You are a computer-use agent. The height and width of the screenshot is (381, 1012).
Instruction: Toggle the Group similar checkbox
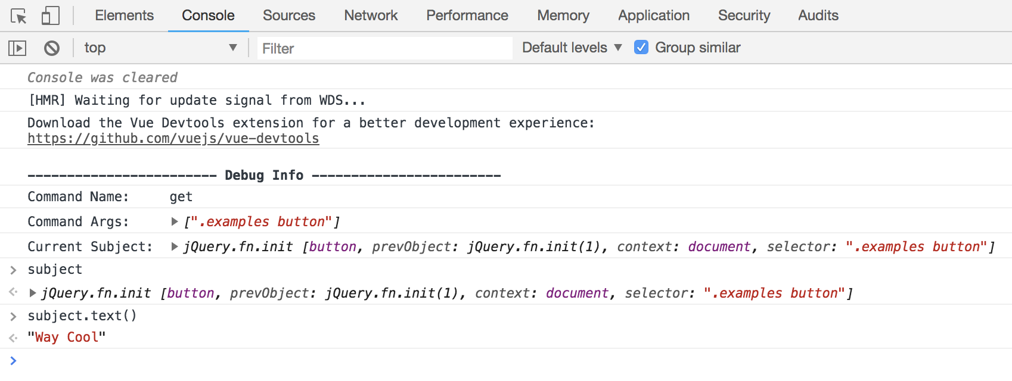tap(641, 48)
